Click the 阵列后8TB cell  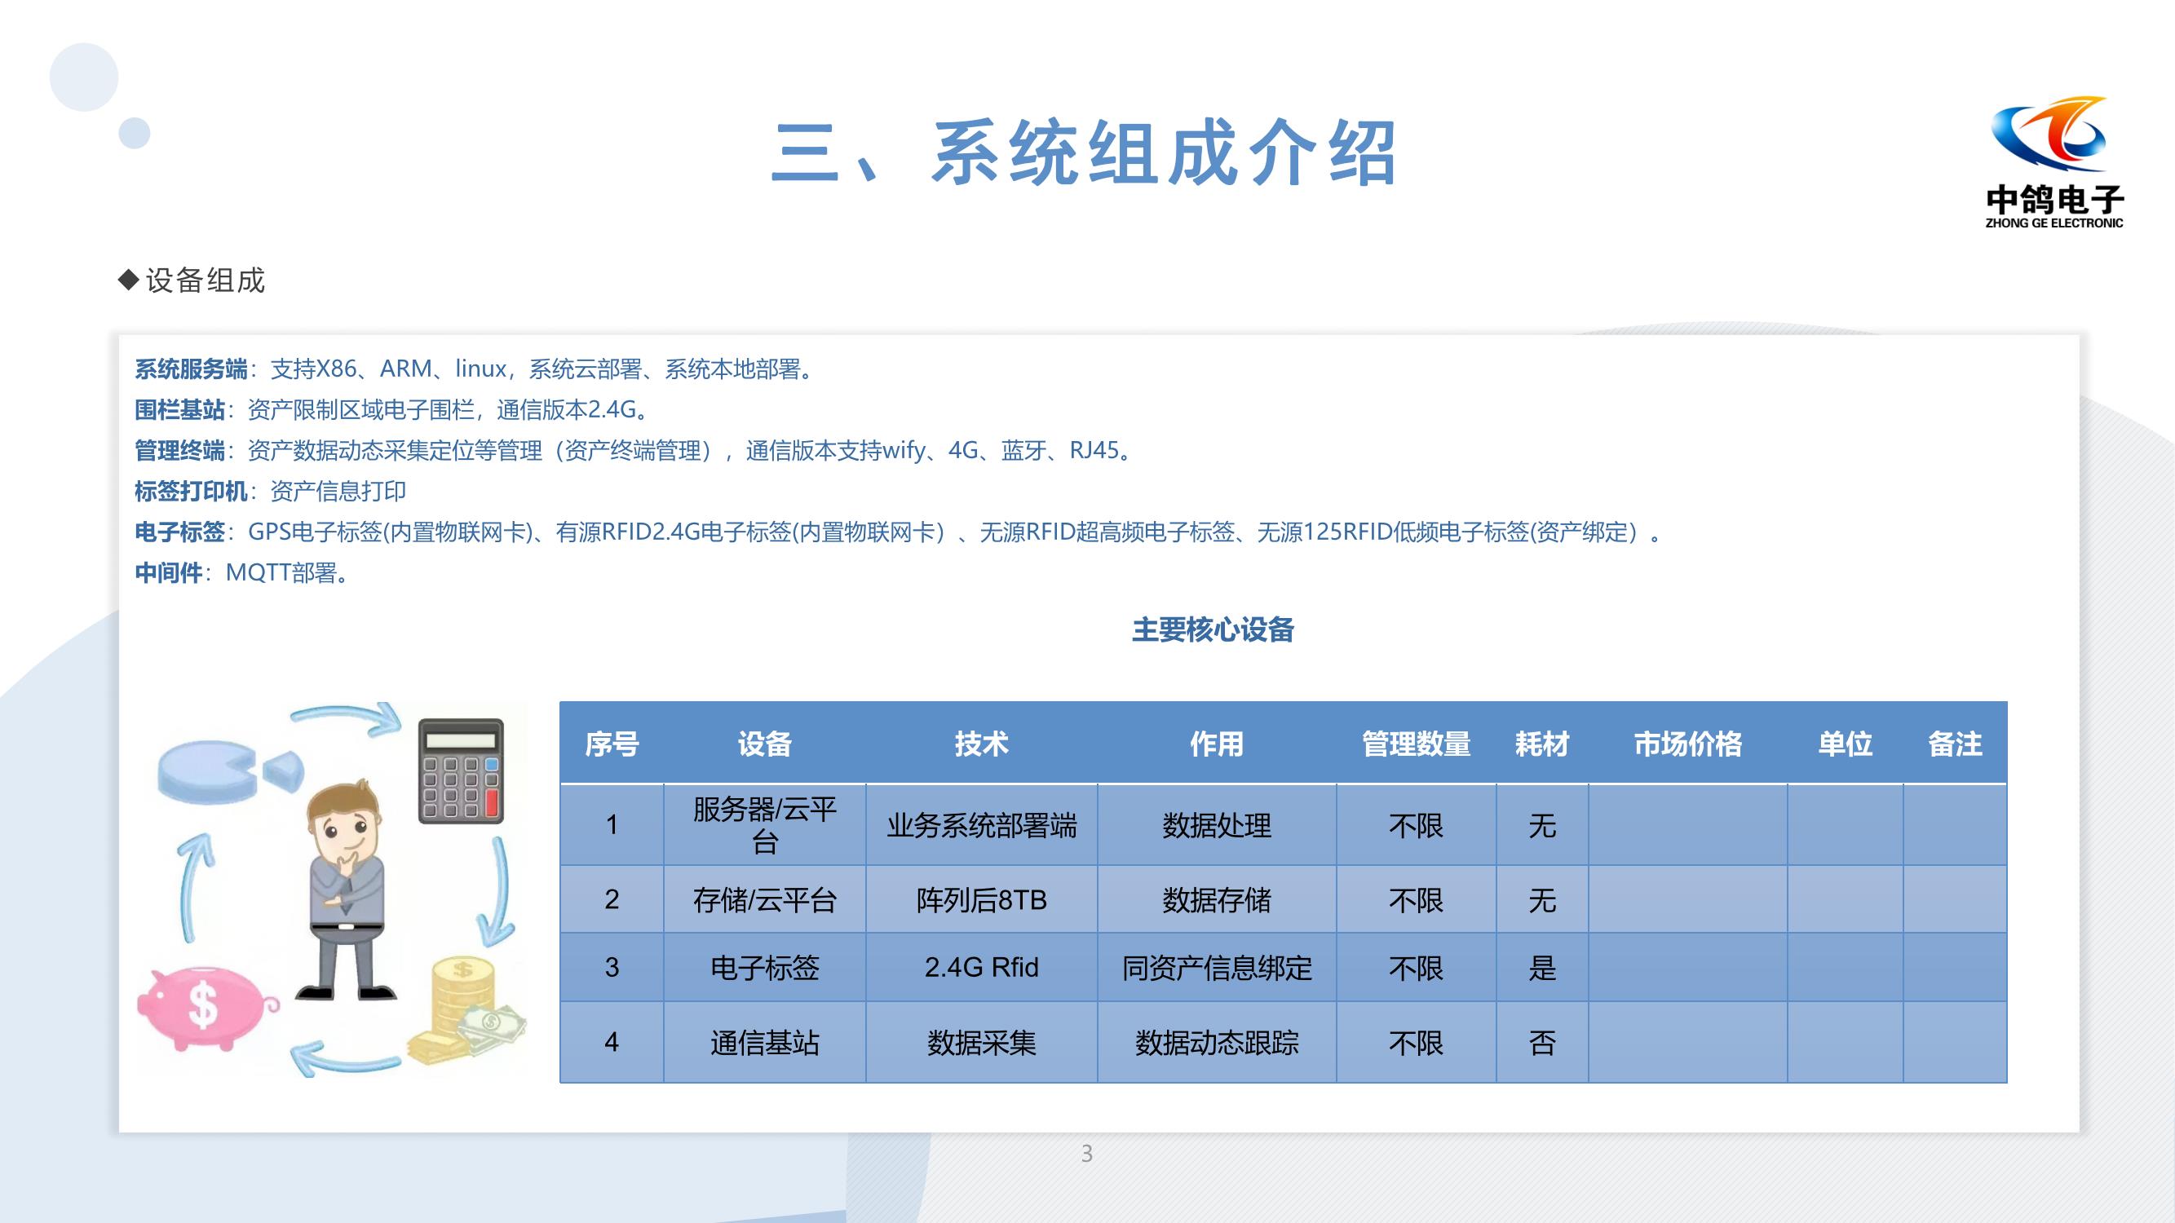tap(982, 900)
